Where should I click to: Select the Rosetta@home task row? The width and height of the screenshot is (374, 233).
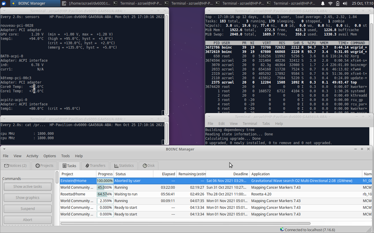pyautogui.click(x=216, y=194)
